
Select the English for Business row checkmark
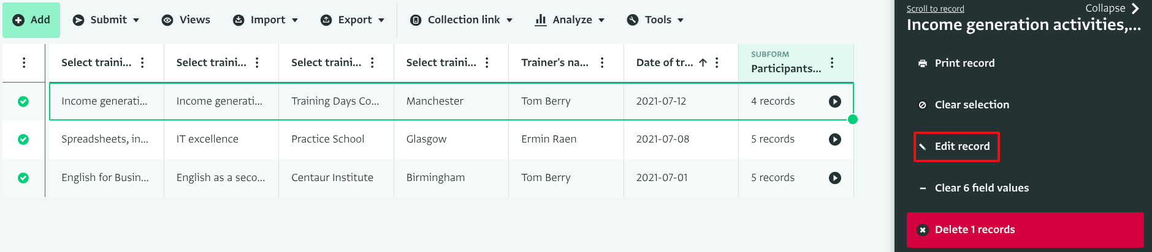coord(23,178)
